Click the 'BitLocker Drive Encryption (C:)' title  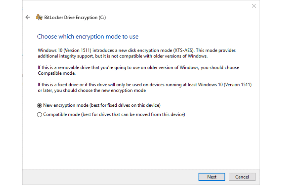coord(75,17)
